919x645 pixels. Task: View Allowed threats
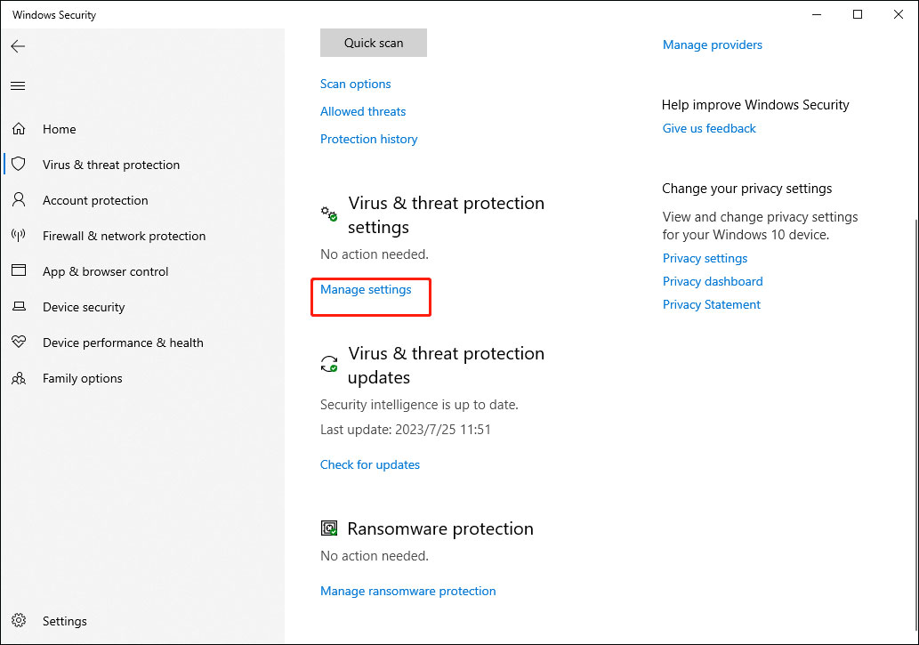coord(362,111)
